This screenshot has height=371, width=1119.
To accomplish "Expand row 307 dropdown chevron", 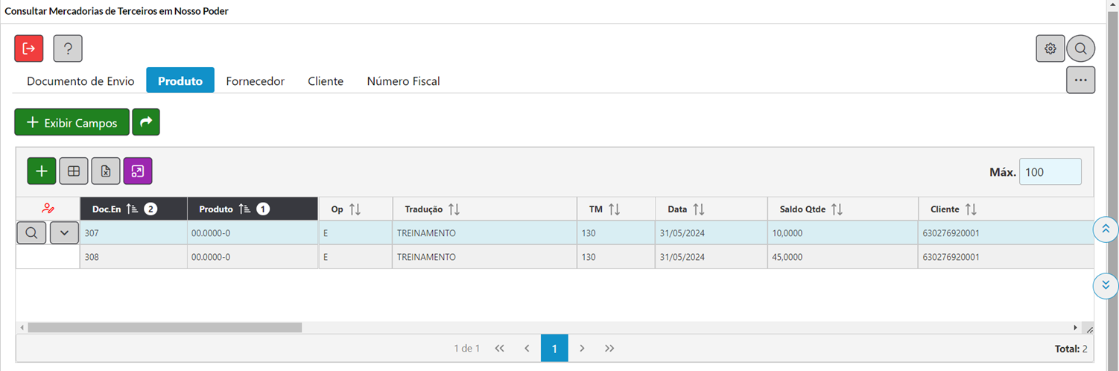I will tap(64, 232).
